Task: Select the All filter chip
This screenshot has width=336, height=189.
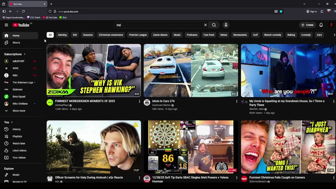Action: (x=50, y=35)
